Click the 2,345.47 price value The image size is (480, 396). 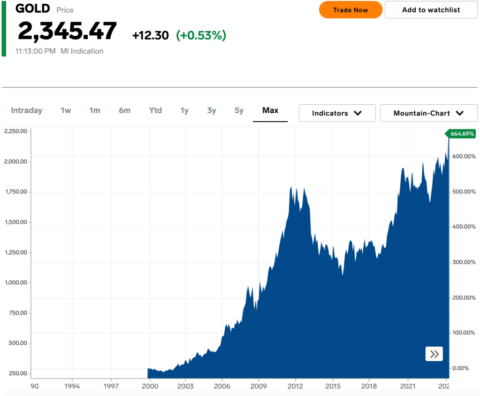pos(67,32)
